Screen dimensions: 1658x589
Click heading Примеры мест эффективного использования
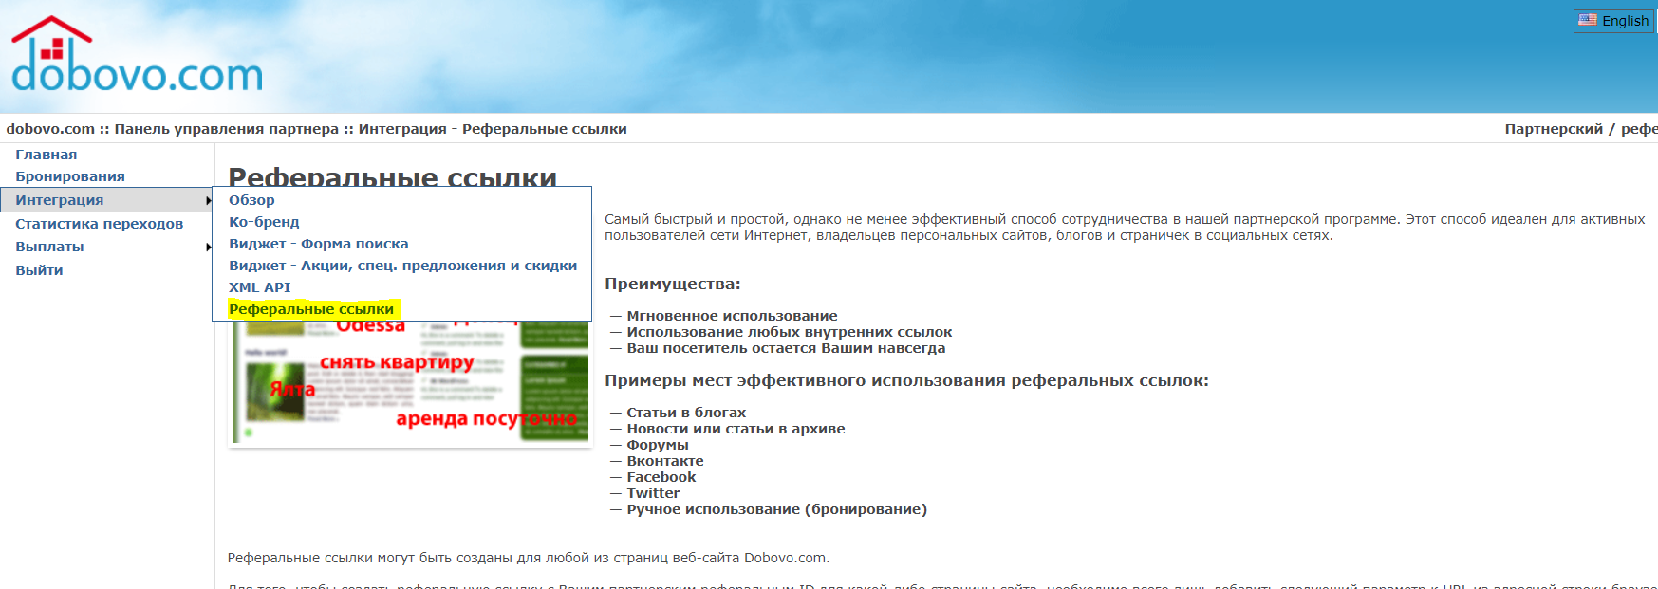pos(906,381)
